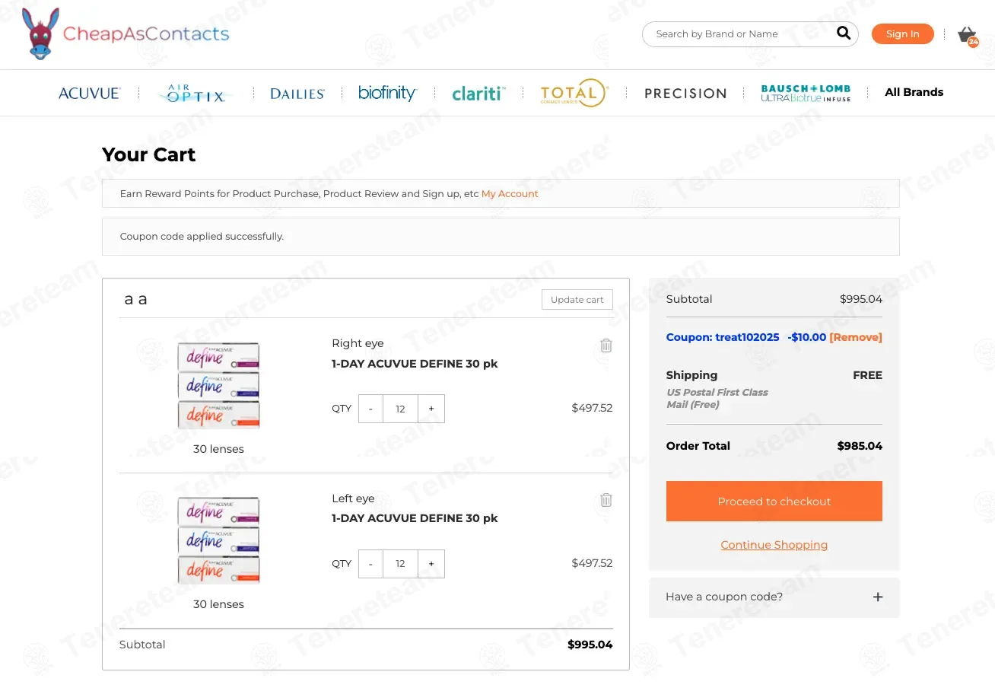Open the Air Optix brand logo
Viewport: 995px width, 691px height.
coord(196,94)
